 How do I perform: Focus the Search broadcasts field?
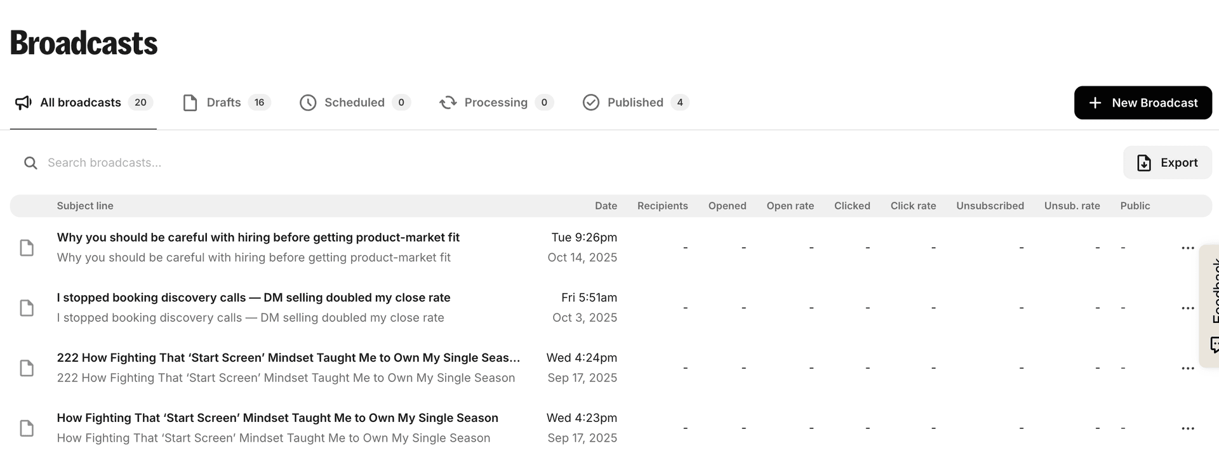(254, 163)
